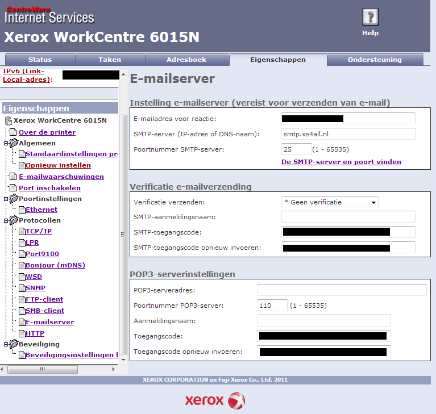Click the folder icon for Algemeen

click(x=14, y=143)
